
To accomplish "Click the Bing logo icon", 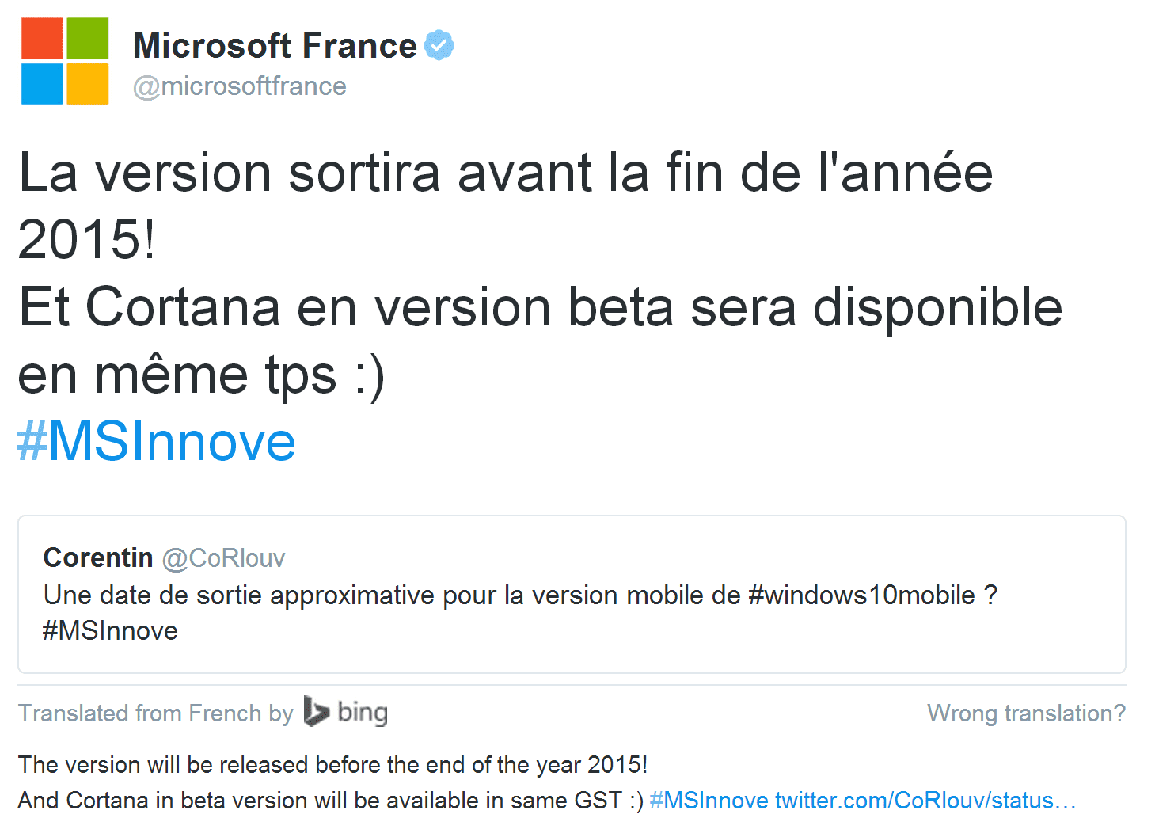I will (316, 711).
